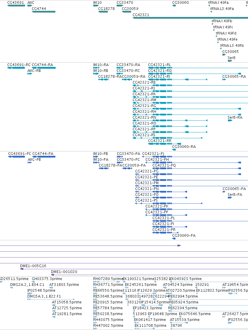Select the IM10 gene label
The image size is (248, 330).
pos(97,3)
